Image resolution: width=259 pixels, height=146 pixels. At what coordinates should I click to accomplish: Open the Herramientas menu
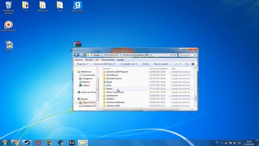click(x=108, y=60)
